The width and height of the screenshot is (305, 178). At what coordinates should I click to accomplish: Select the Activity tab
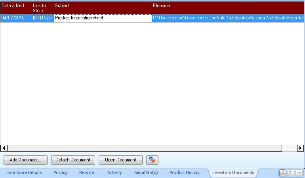pyautogui.click(x=114, y=172)
